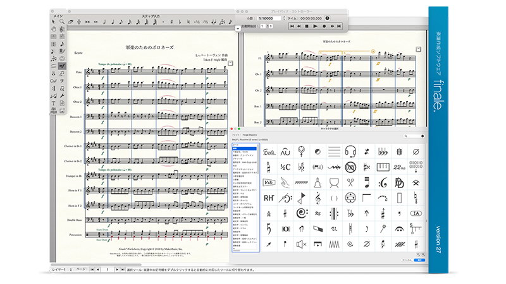Go to first page in status bar

(x=92, y=269)
